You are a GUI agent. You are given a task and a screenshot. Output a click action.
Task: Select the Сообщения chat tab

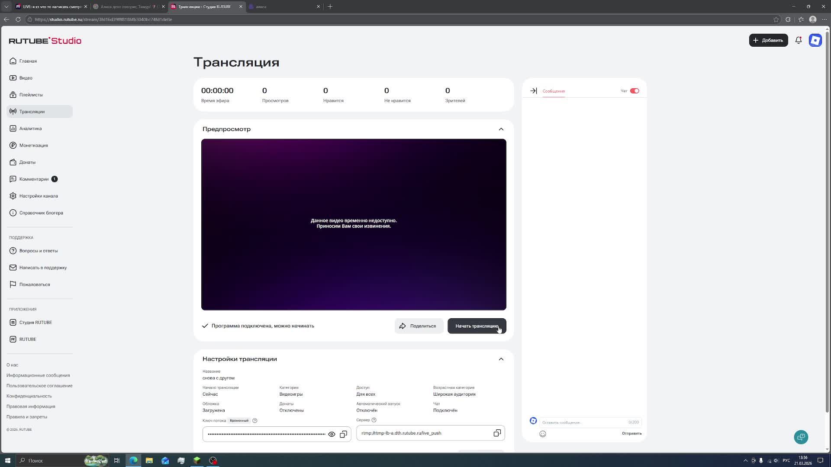(554, 91)
